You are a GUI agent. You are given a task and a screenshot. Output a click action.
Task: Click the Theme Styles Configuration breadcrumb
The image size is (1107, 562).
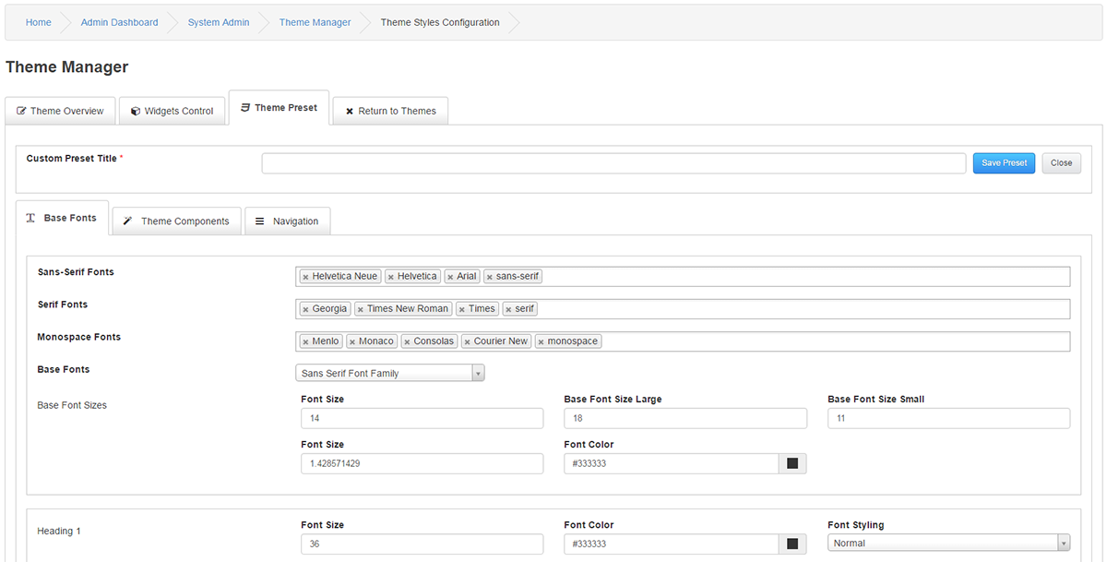[440, 22]
